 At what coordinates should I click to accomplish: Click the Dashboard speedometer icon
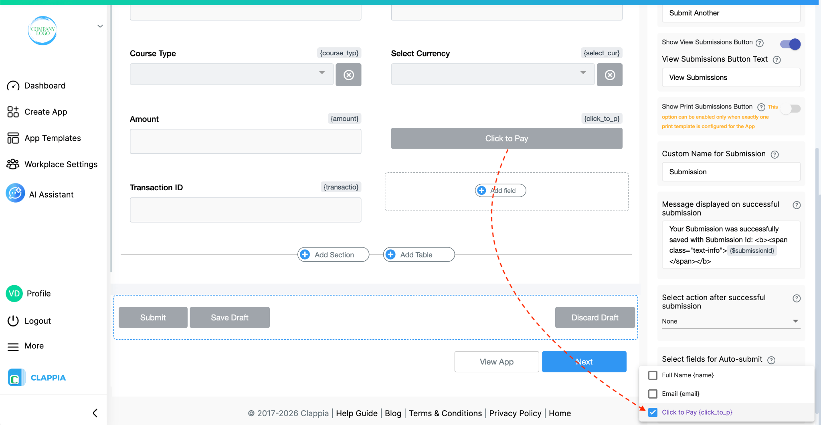12,85
